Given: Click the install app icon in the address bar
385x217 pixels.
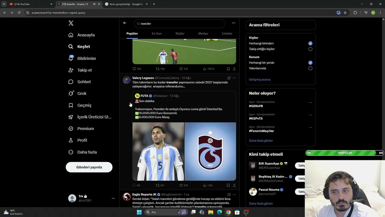Looking at the screenshot, I should [x=339, y=13].
